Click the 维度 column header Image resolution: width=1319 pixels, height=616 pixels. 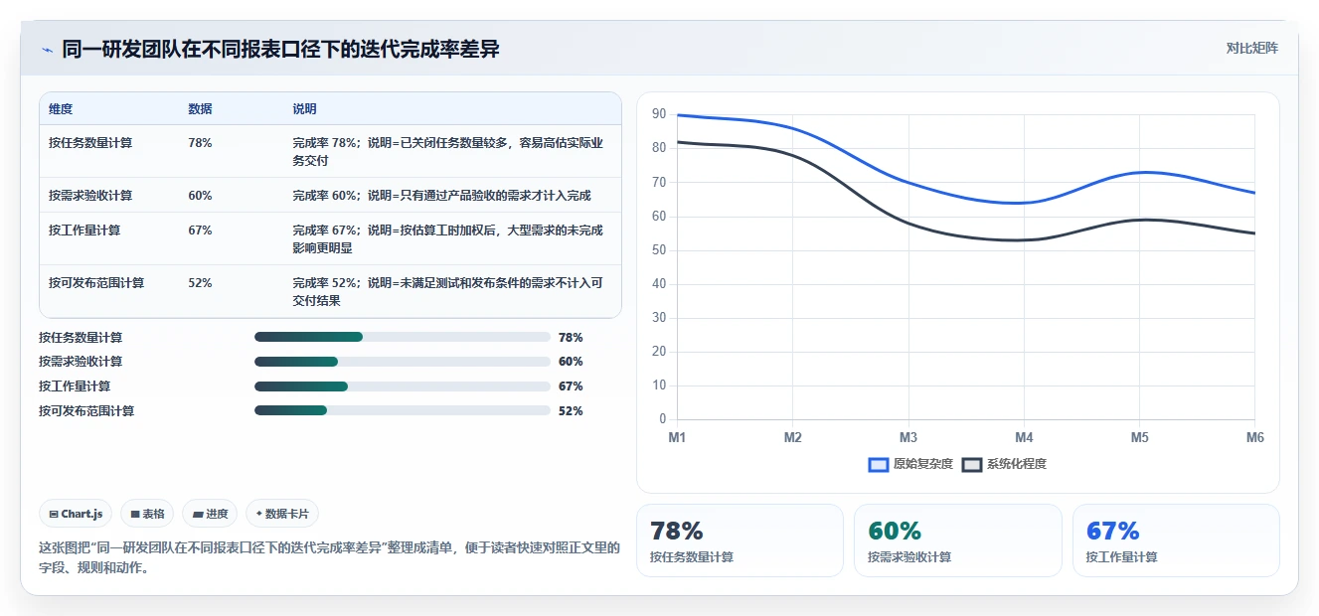coord(61,108)
